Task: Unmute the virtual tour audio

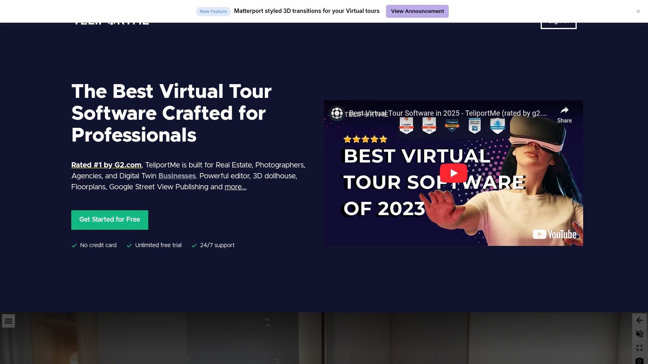Action: point(639,334)
